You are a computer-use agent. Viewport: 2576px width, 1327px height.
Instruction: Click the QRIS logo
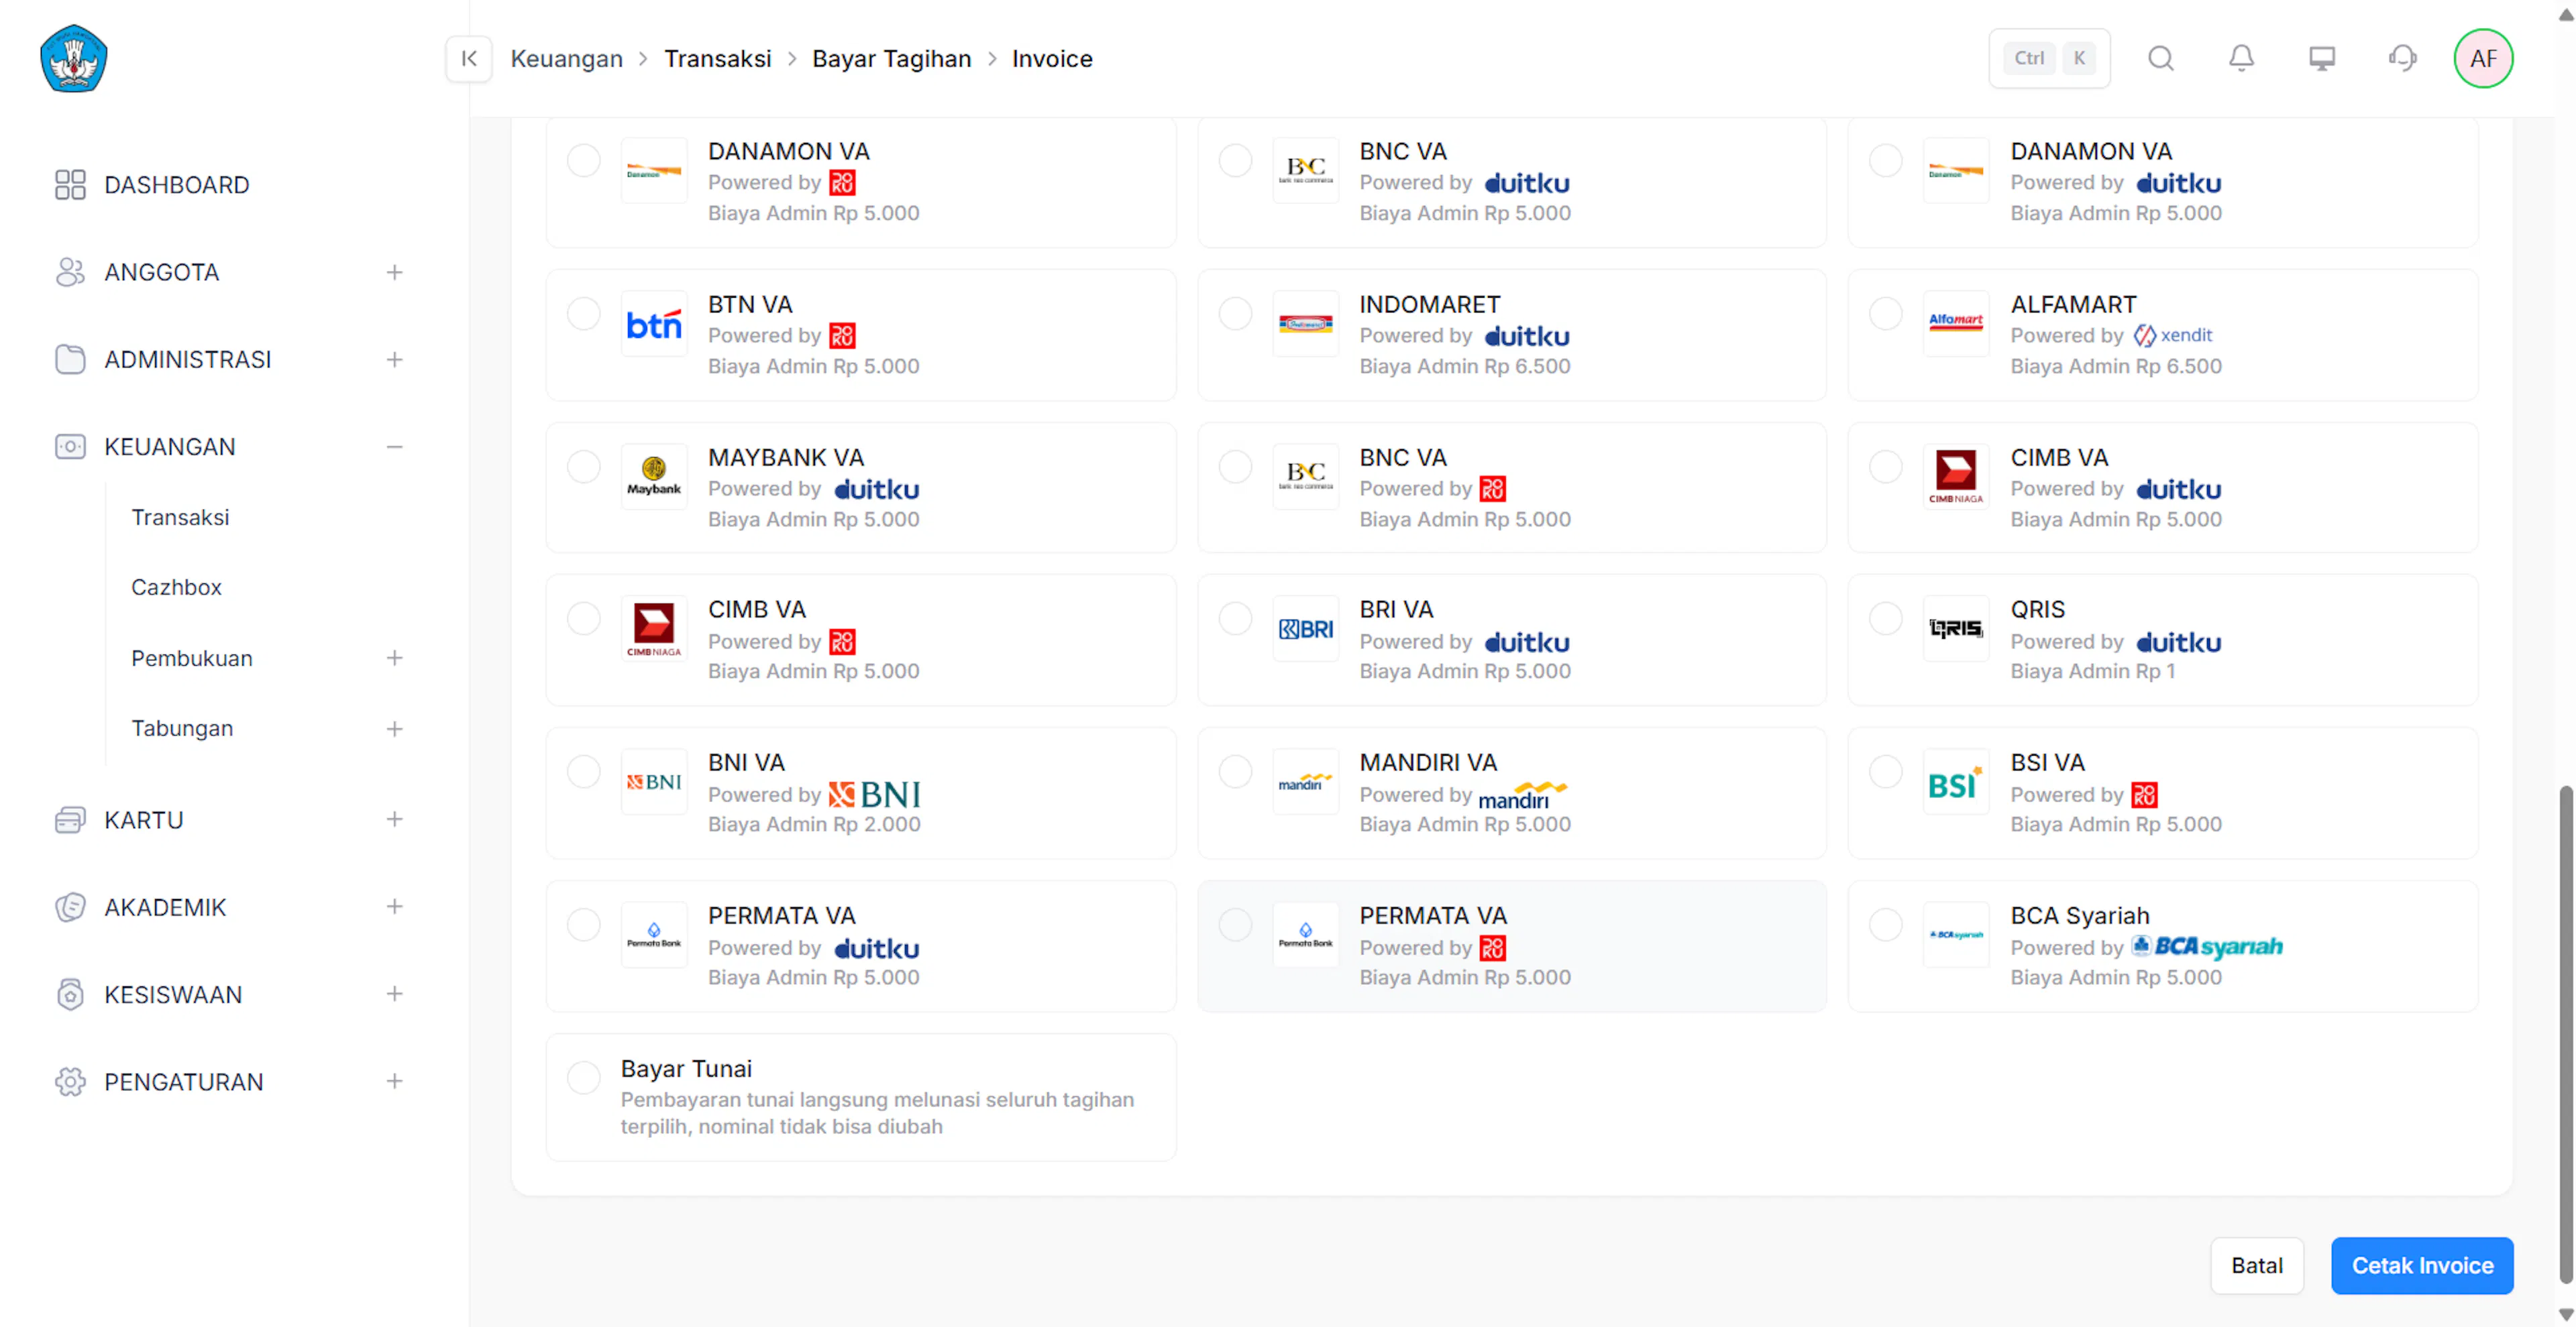[1956, 628]
